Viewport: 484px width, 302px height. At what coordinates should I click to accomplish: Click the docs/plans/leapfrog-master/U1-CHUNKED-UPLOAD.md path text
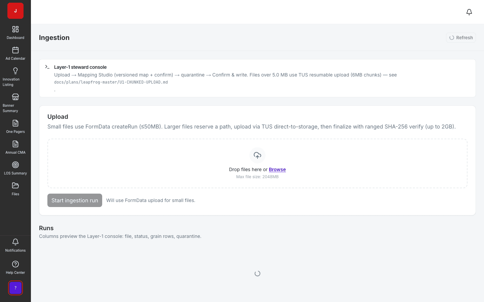tap(111, 82)
